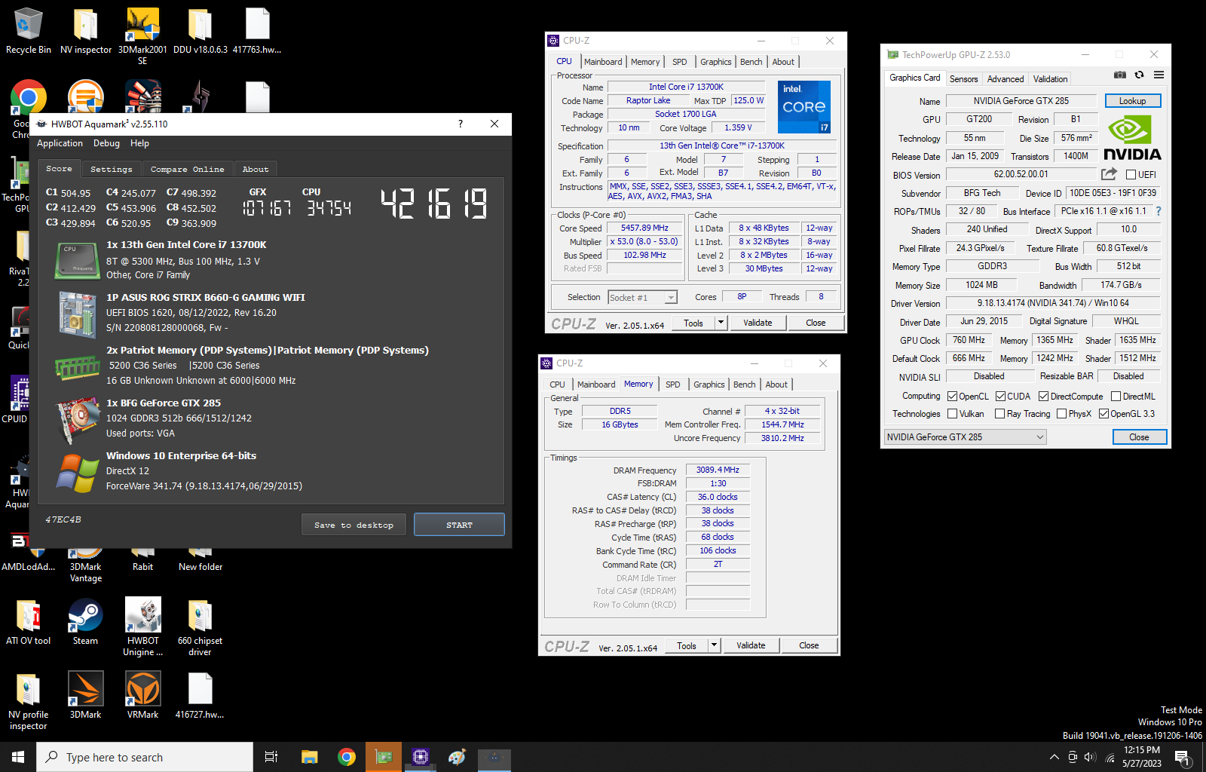
Task: Open Sensors tab in GPU-Z
Action: [963, 79]
